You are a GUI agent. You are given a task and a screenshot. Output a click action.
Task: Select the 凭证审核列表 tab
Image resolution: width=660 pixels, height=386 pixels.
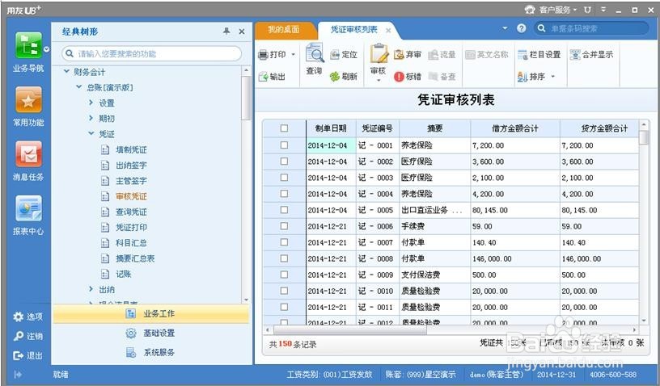coord(354,29)
